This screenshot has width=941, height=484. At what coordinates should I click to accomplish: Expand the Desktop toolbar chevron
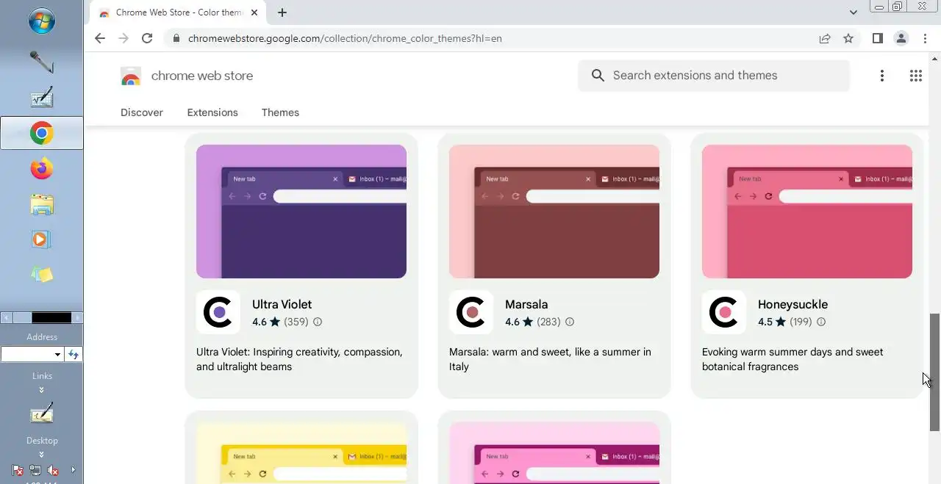pyautogui.click(x=42, y=455)
